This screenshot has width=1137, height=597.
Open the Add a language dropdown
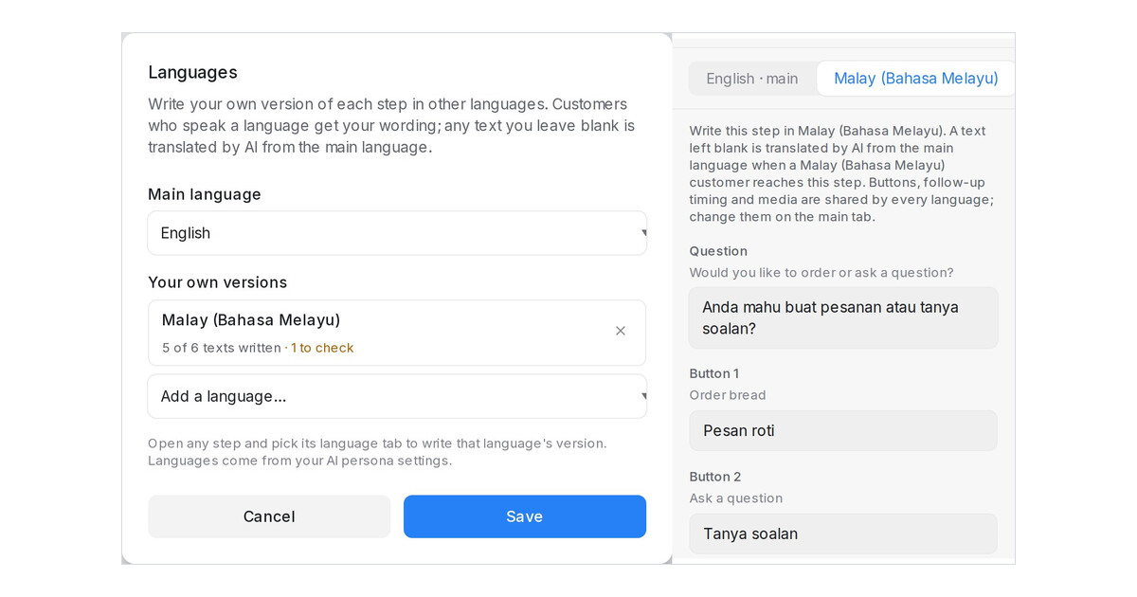tap(397, 396)
